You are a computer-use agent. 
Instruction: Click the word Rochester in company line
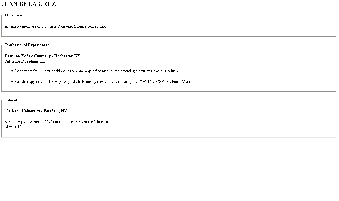pyautogui.click(x=64, y=56)
